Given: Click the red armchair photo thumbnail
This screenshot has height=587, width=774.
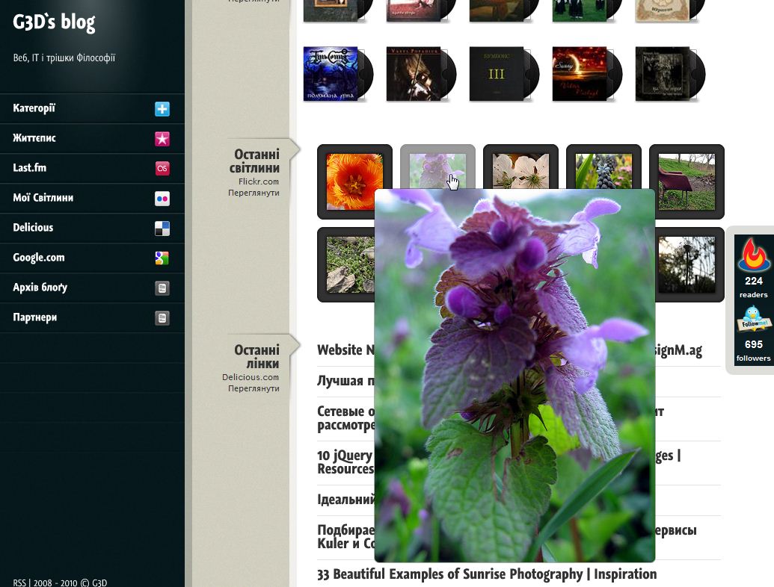Looking at the screenshot, I should tap(686, 181).
